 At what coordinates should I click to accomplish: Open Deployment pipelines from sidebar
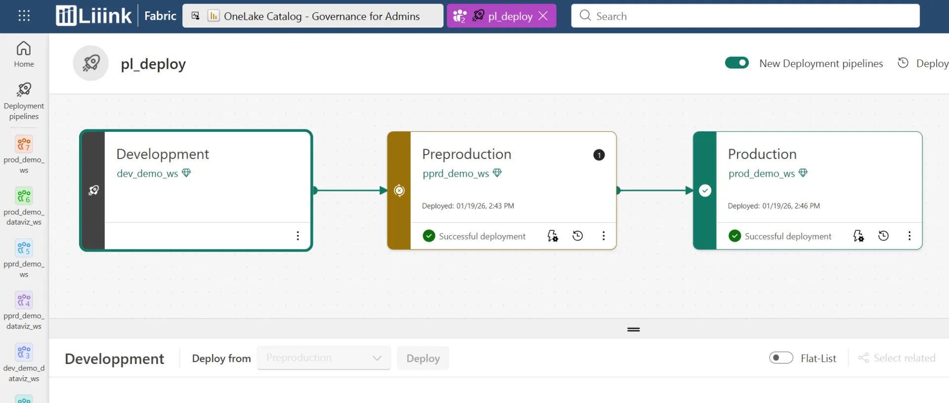(x=24, y=101)
